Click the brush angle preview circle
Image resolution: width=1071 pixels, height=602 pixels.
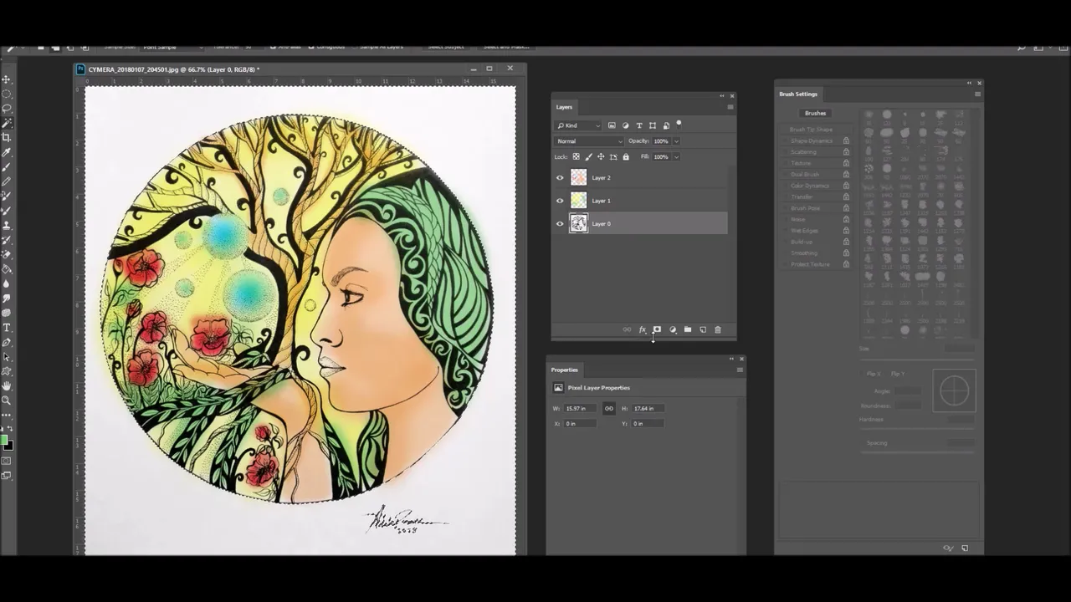click(x=954, y=390)
